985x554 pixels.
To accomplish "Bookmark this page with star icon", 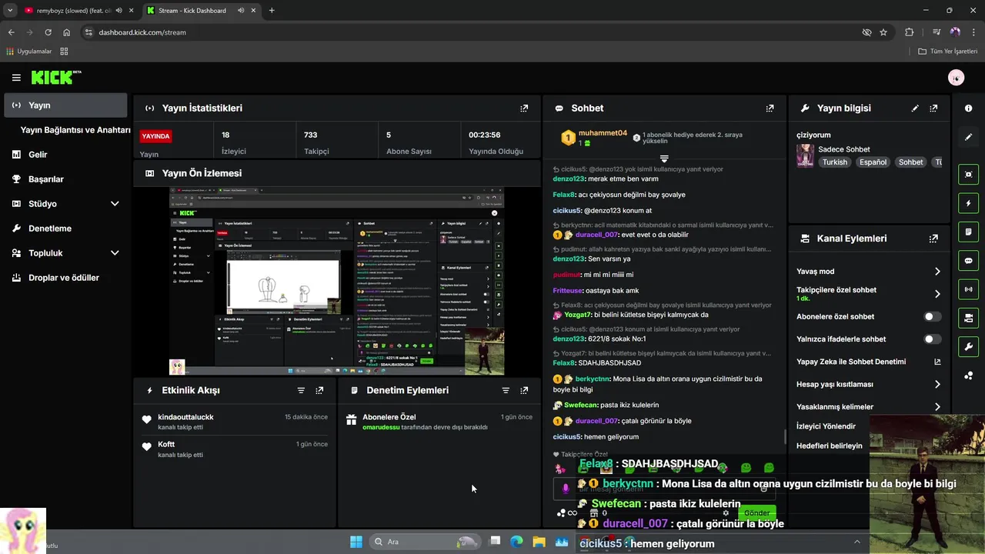I will [x=883, y=32].
